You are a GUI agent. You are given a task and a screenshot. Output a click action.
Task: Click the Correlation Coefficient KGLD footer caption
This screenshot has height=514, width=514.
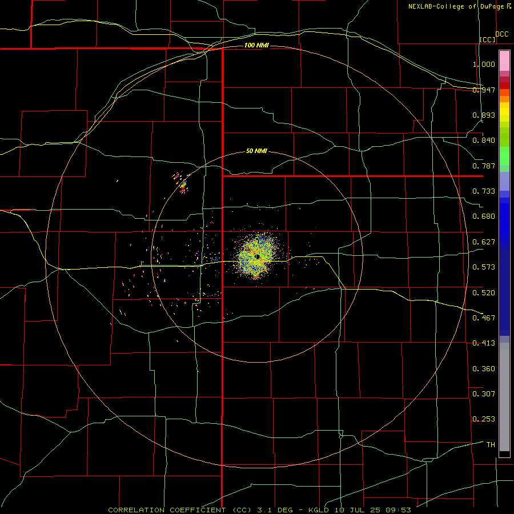[x=259, y=510]
